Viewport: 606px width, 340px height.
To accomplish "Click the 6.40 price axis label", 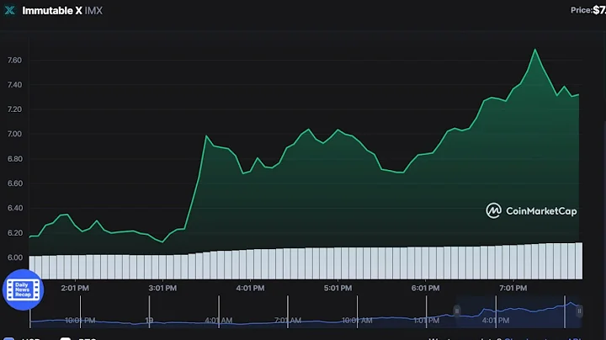I will tap(14, 208).
